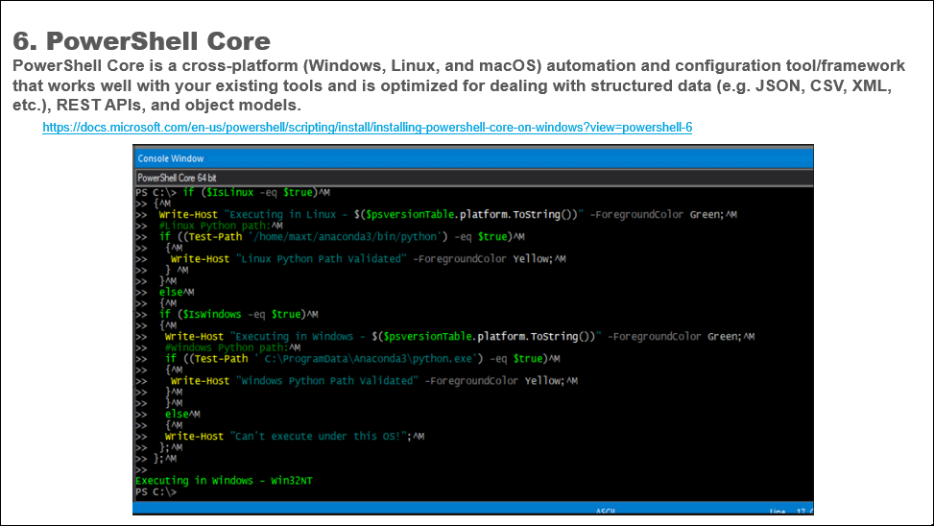Click the first "else" keyword after the Linux block
This screenshot has height=526, width=934.
click(x=170, y=292)
